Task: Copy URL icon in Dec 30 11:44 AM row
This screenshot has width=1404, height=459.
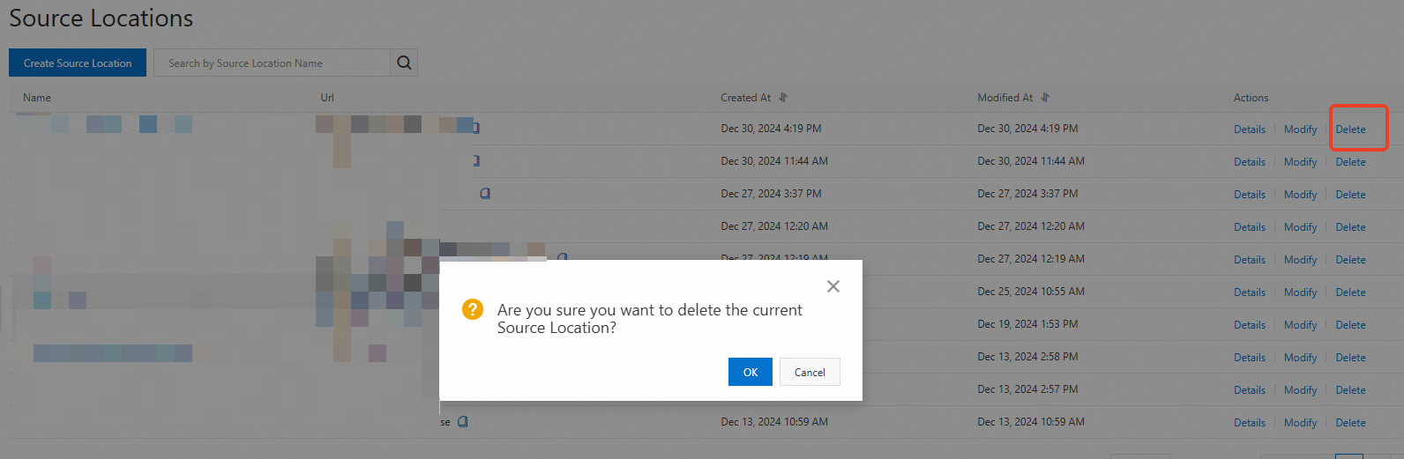Action: point(476,160)
